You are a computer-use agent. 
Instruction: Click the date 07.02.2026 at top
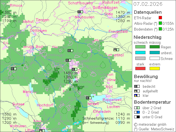(x=148, y=4)
